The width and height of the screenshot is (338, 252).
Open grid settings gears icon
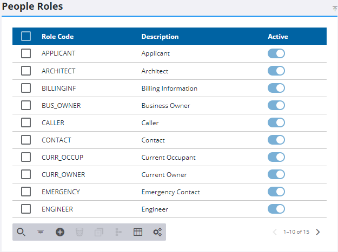157,232
